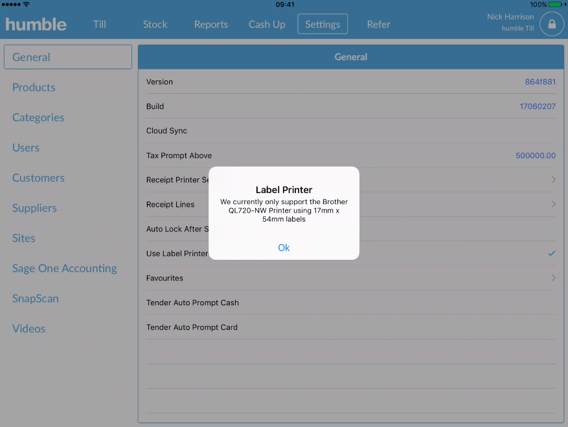Go to Users settings
568x427 pixels.
(26, 148)
